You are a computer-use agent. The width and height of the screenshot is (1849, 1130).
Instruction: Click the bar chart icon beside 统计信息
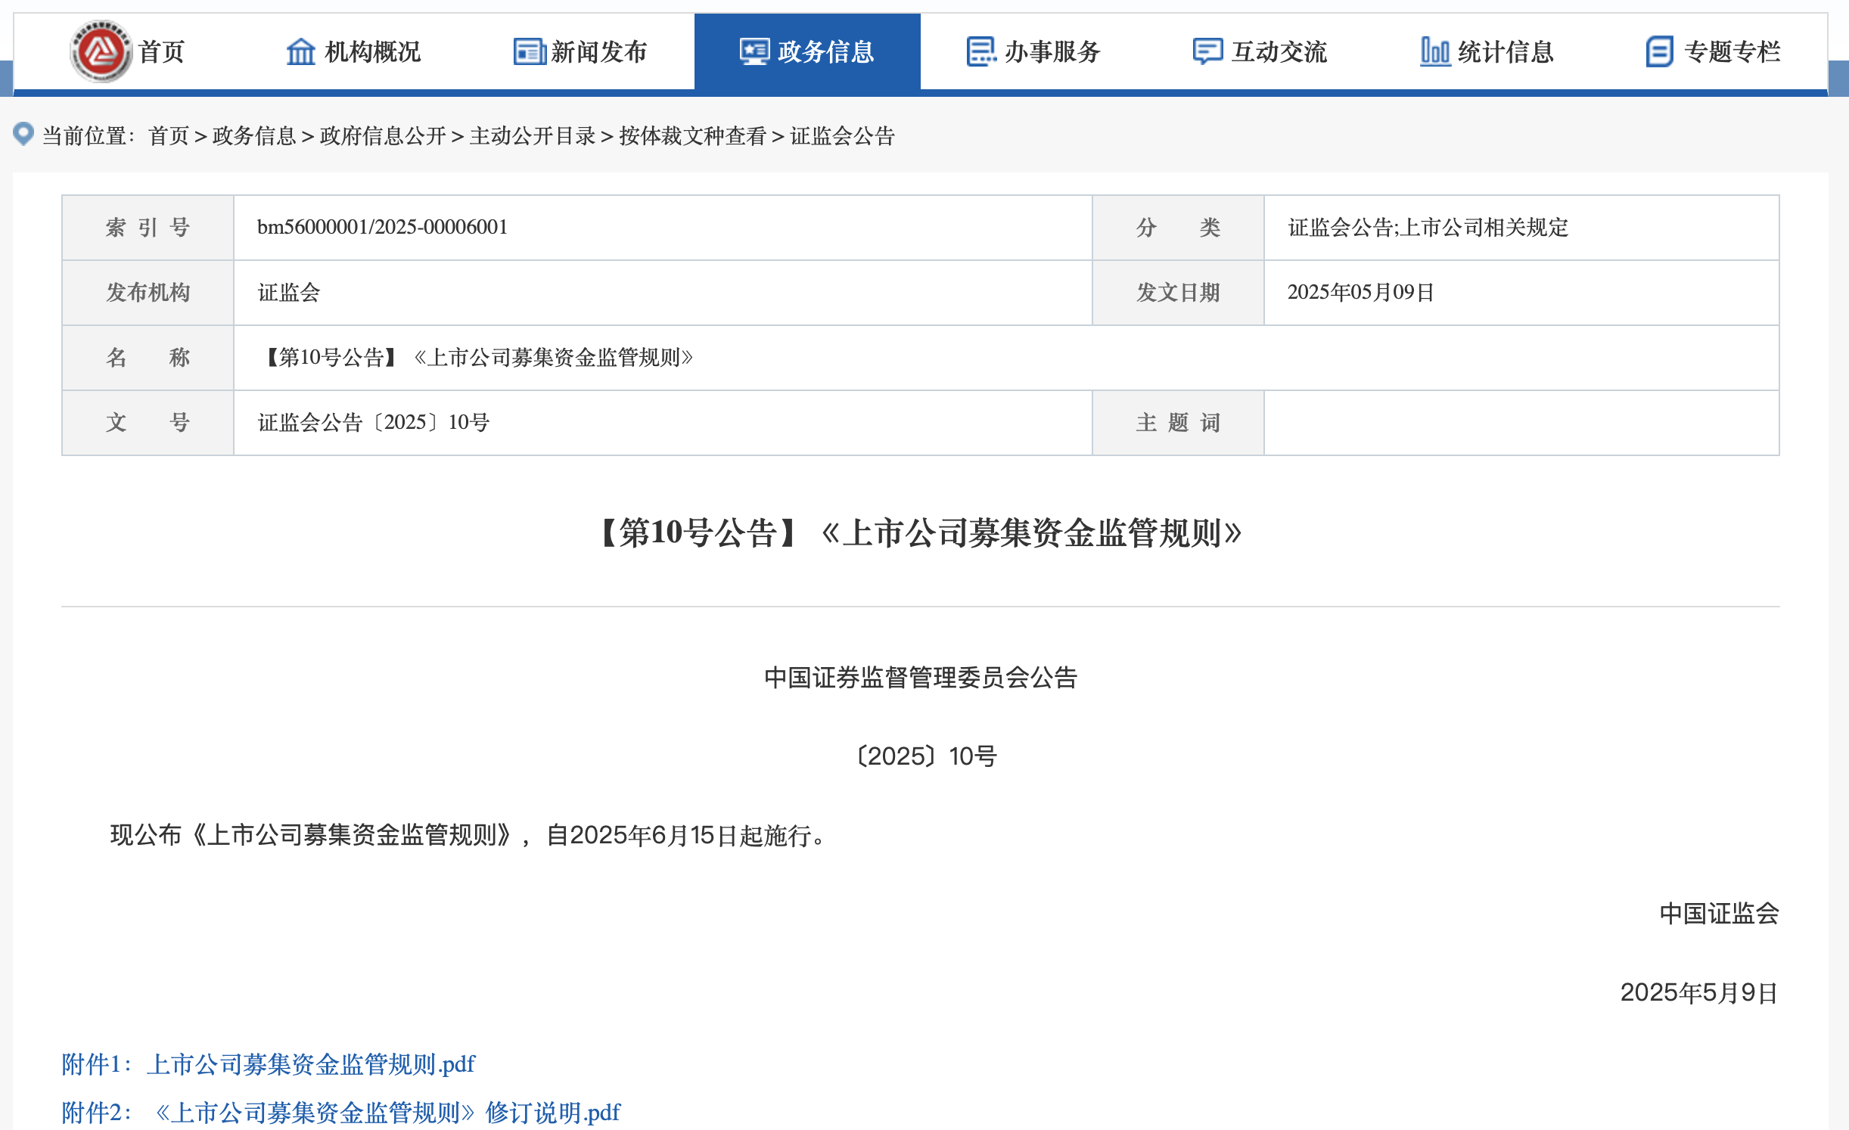coord(1434,51)
